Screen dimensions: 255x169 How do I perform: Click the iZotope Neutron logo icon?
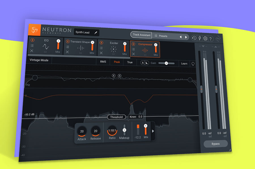point(34,30)
